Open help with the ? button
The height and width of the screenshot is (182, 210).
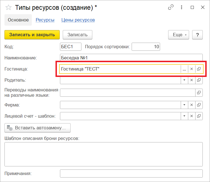click(x=197, y=35)
